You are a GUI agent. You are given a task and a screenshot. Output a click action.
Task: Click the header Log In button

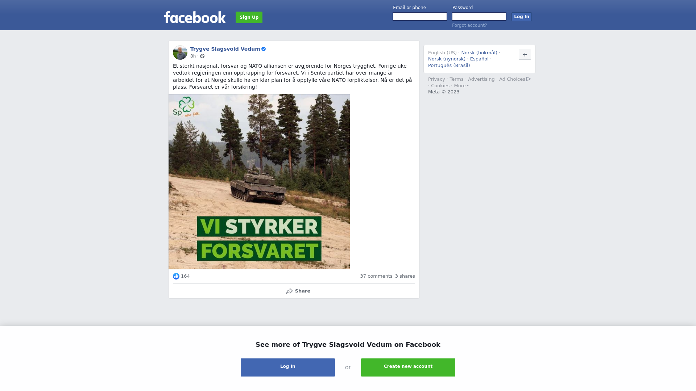(x=522, y=17)
